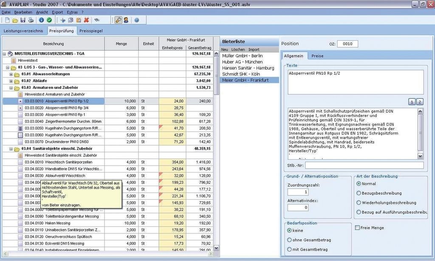
Task: Switch to the Preisspiegel tab
Action: pos(91,31)
